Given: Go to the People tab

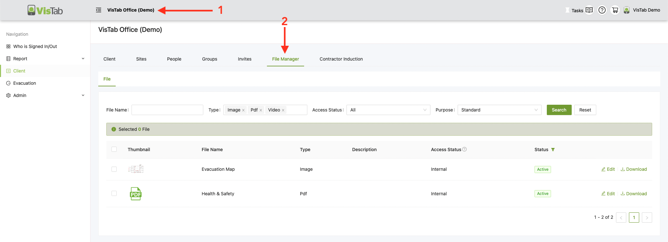Looking at the screenshot, I should tap(174, 59).
